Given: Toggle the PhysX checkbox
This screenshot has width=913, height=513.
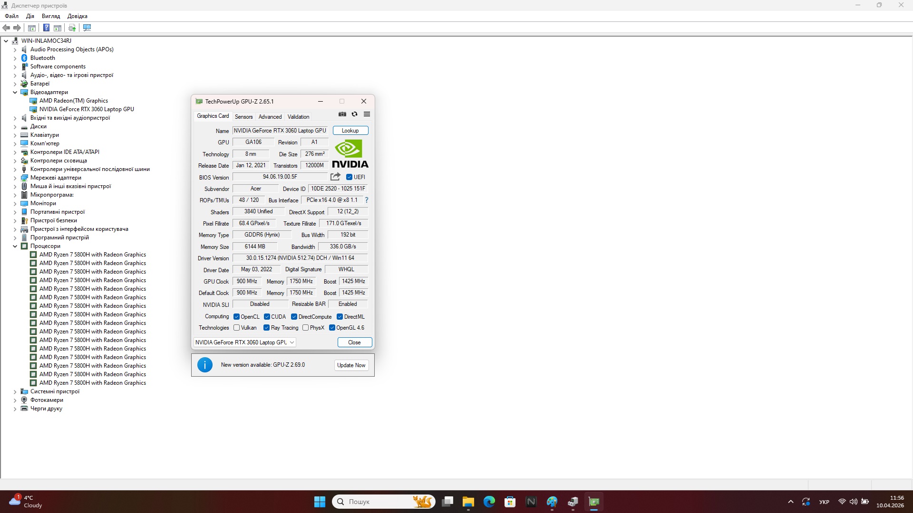Looking at the screenshot, I should (x=306, y=328).
